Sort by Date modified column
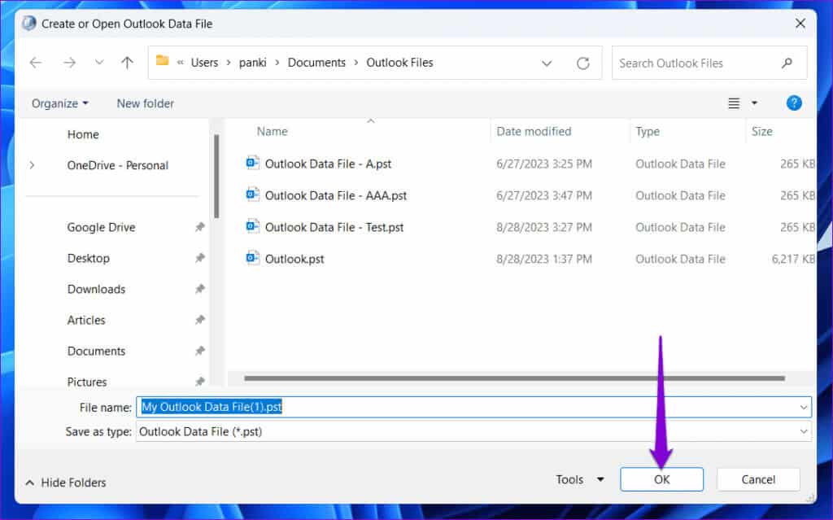Viewport: 833px width, 520px height. point(534,131)
